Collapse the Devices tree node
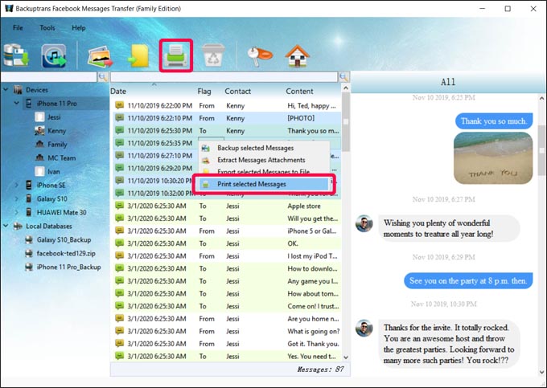Viewport: 547px width, 388px height. (x=6, y=90)
